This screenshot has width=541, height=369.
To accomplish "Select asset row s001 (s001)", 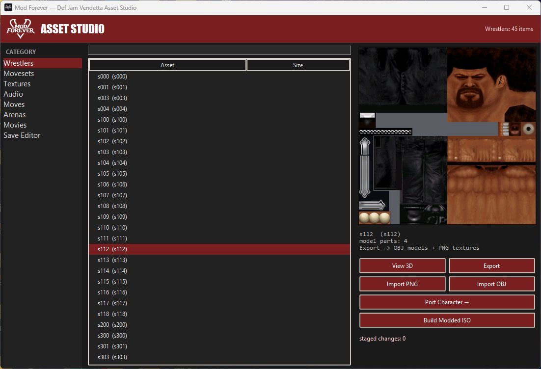I will tap(219, 87).
